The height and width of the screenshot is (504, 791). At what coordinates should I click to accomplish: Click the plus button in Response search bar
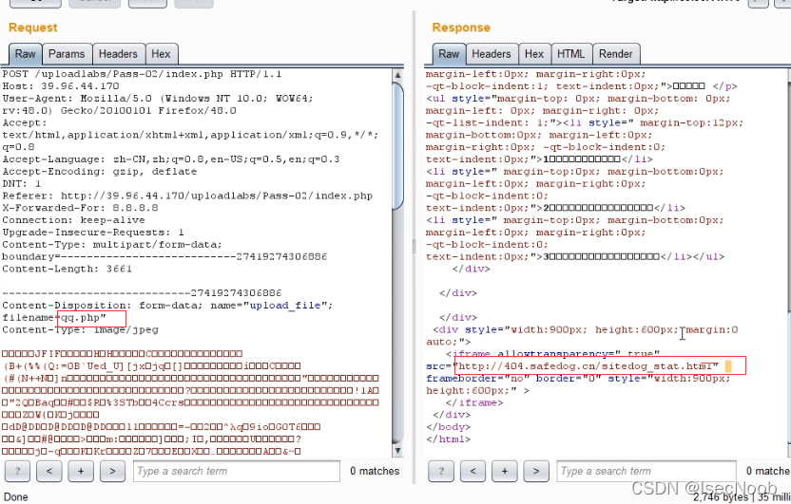point(505,472)
